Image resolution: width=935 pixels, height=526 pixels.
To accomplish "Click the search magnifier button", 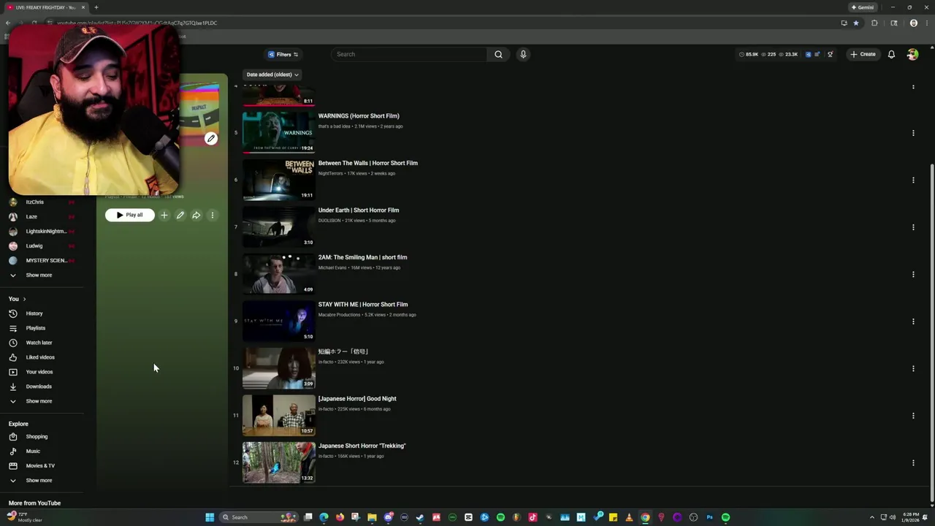I will point(498,54).
